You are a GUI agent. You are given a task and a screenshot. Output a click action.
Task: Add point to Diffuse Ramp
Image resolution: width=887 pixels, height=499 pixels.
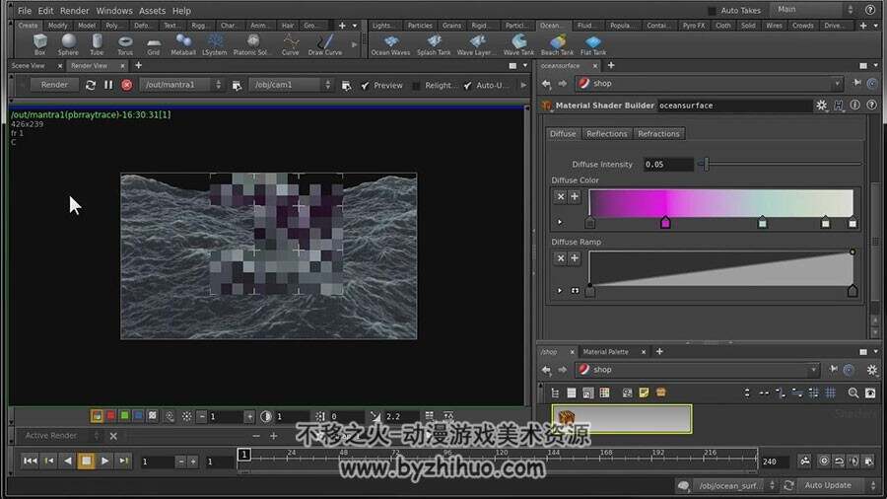[575, 258]
